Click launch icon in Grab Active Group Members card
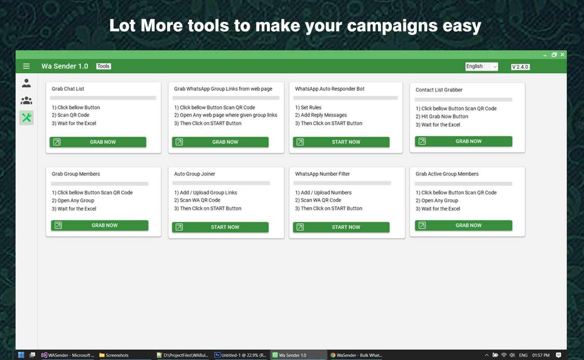 pos(422,225)
